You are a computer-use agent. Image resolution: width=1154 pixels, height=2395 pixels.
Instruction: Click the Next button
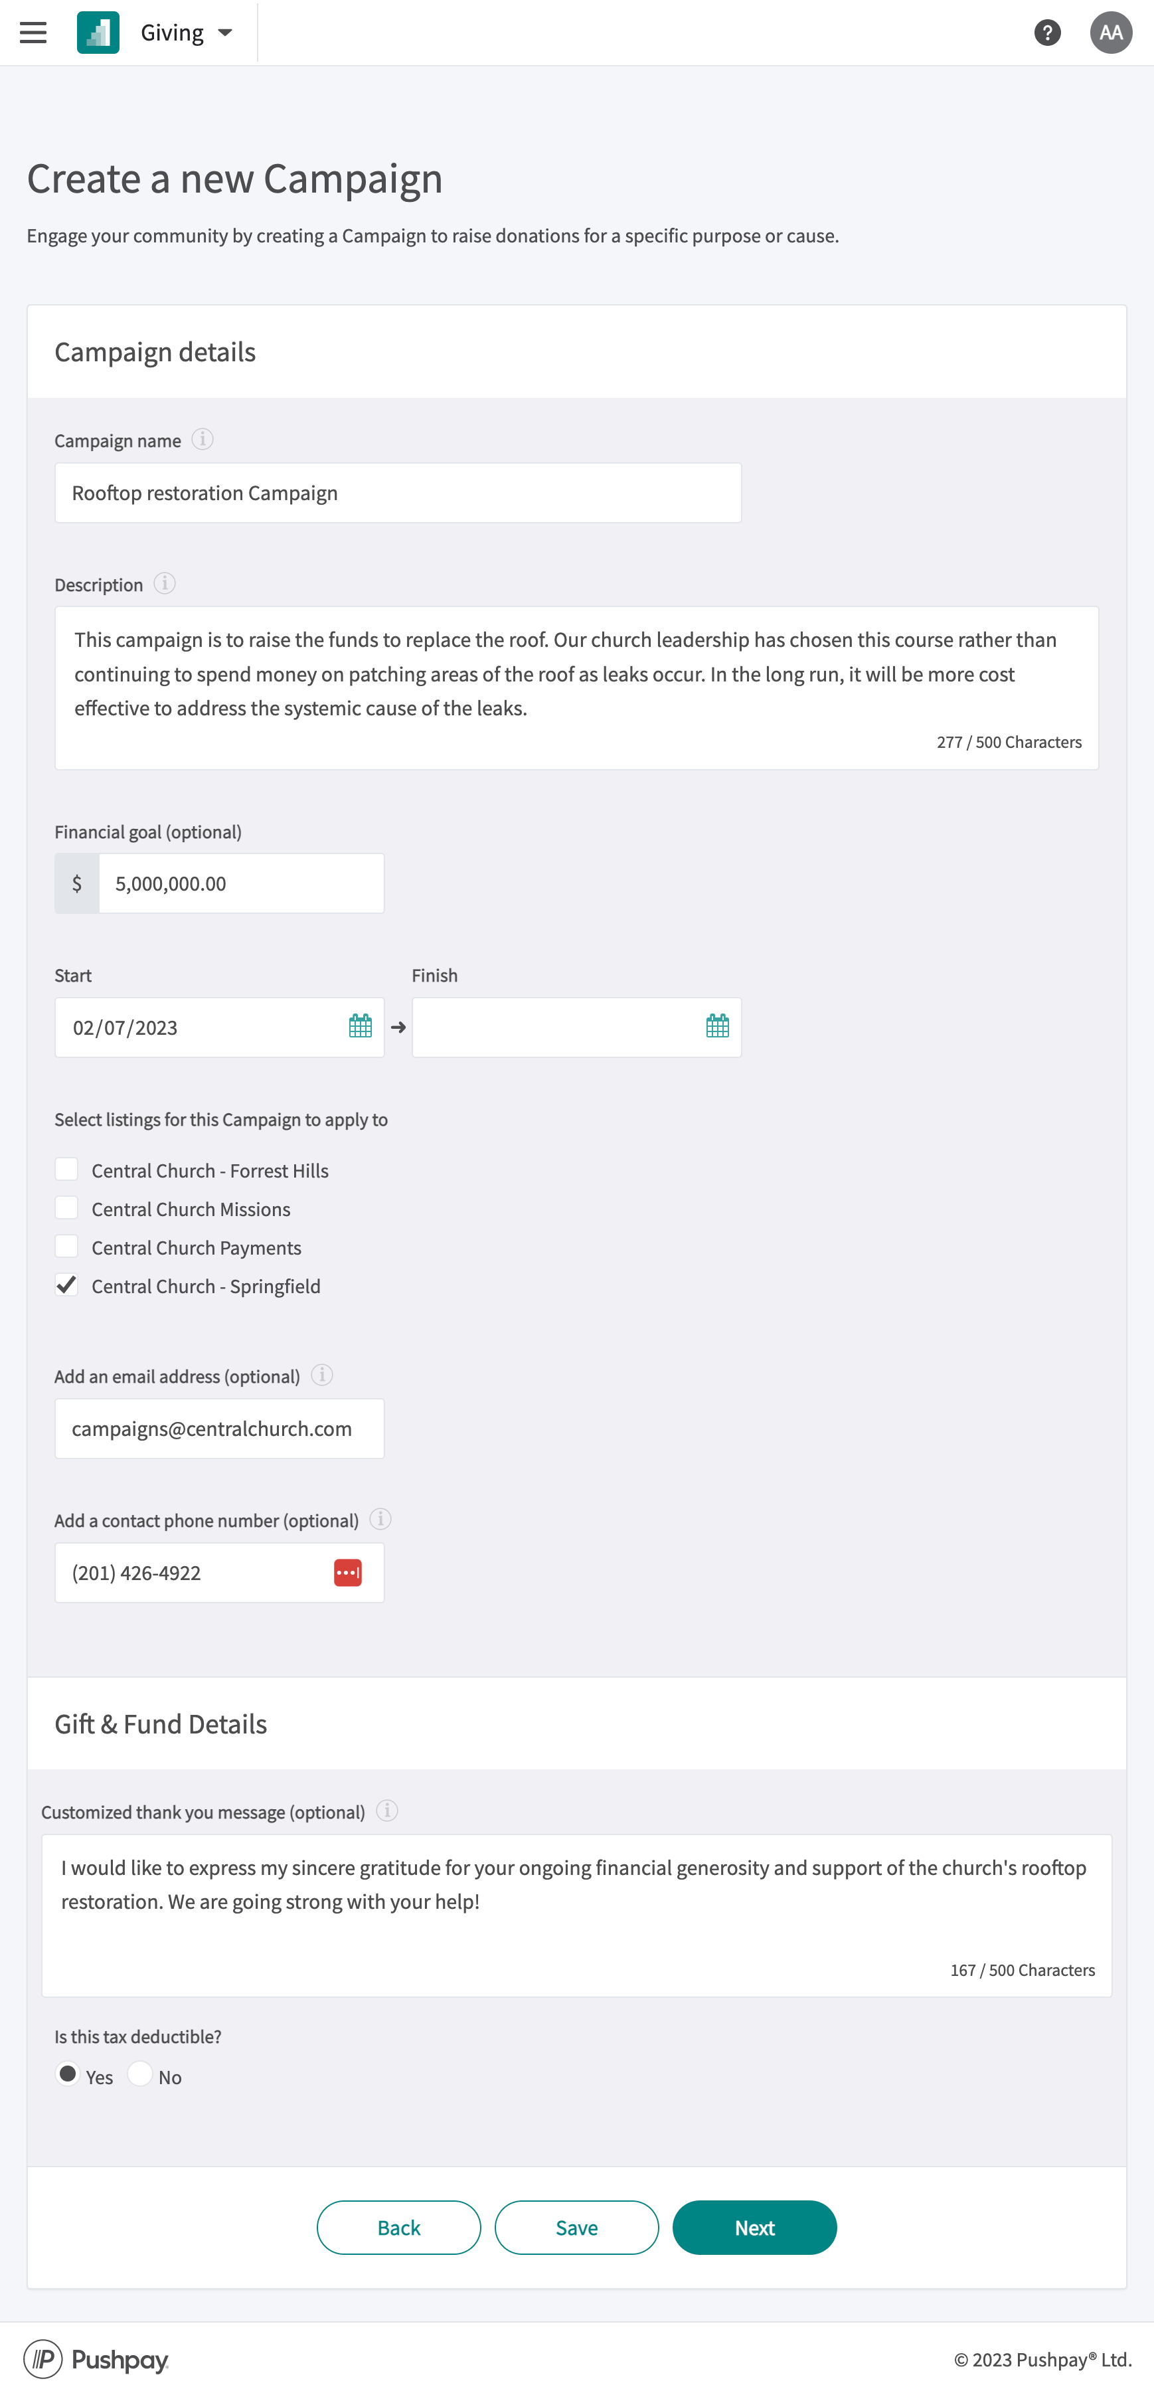pos(754,2227)
